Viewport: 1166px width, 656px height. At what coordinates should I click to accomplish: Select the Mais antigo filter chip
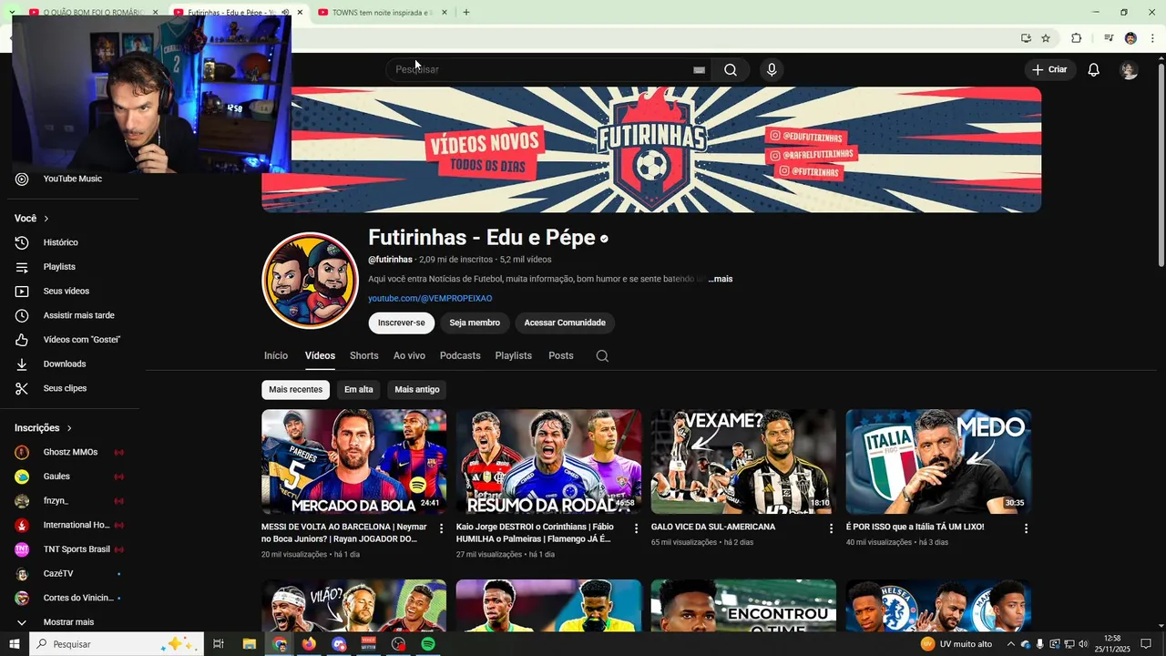coord(417,390)
